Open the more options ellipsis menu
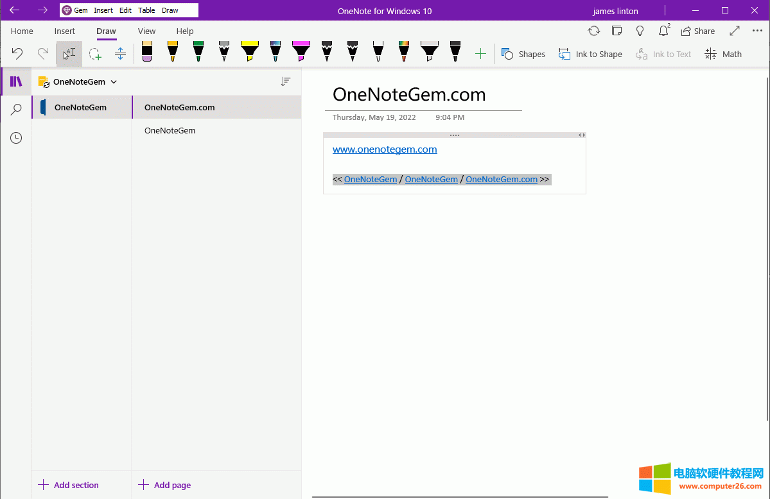This screenshot has height=499, width=770. (757, 31)
